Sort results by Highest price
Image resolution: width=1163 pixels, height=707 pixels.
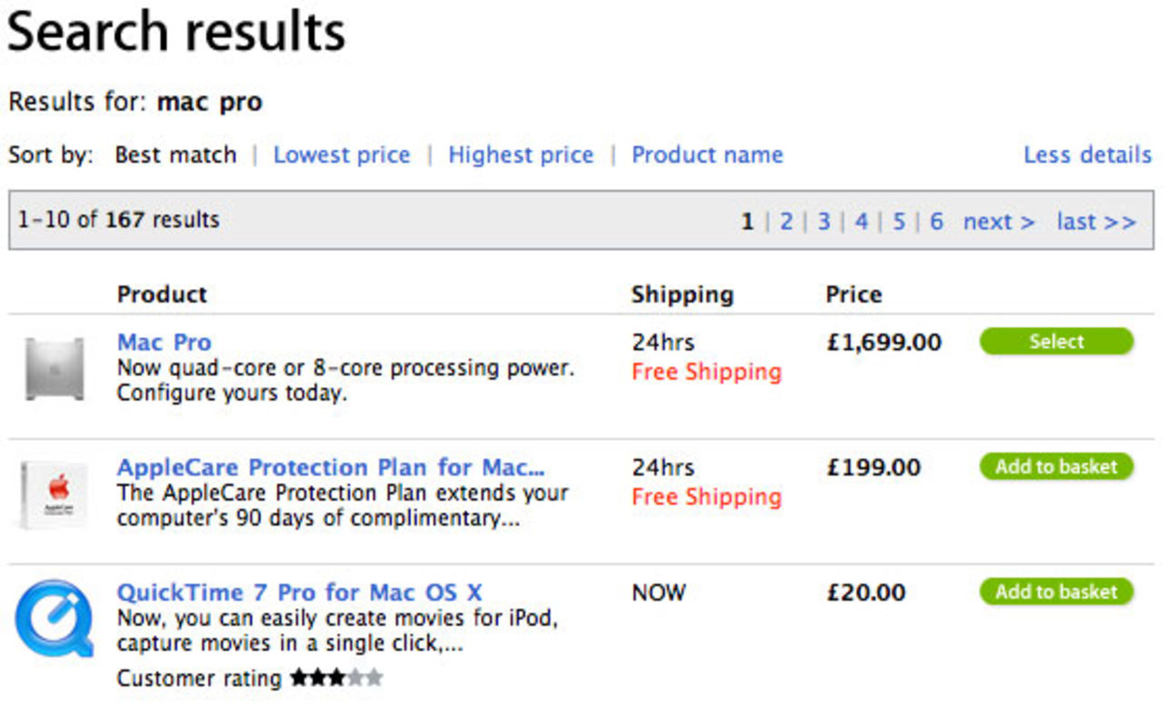pyautogui.click(x=521, y=155)
